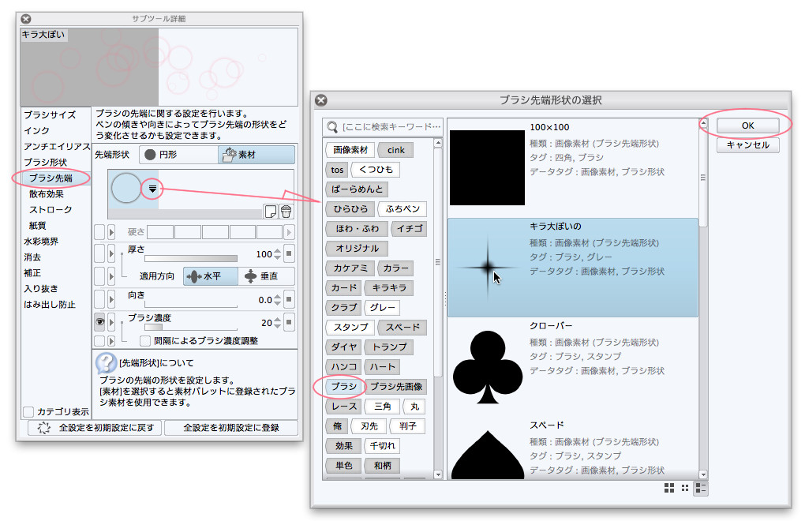This screenshot has height=521, width=805.
Task: Open the ストローク category
Action: click(x=51, y=209)
